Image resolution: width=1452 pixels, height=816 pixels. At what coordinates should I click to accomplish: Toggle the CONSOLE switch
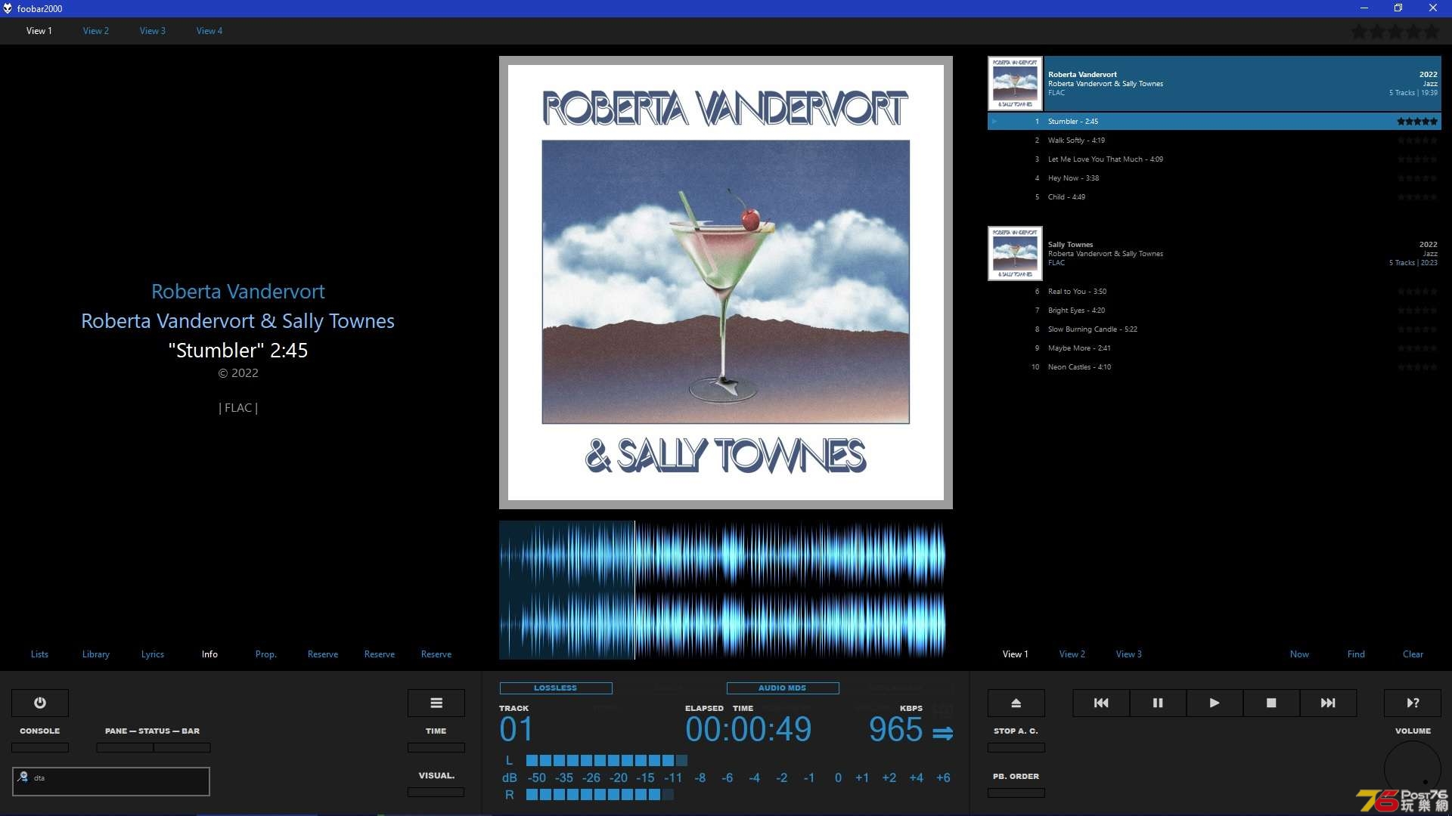[40, 747]
